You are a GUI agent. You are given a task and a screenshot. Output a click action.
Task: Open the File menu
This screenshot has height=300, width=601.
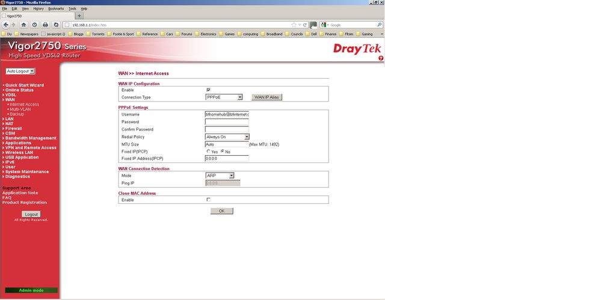click(5, 8)
